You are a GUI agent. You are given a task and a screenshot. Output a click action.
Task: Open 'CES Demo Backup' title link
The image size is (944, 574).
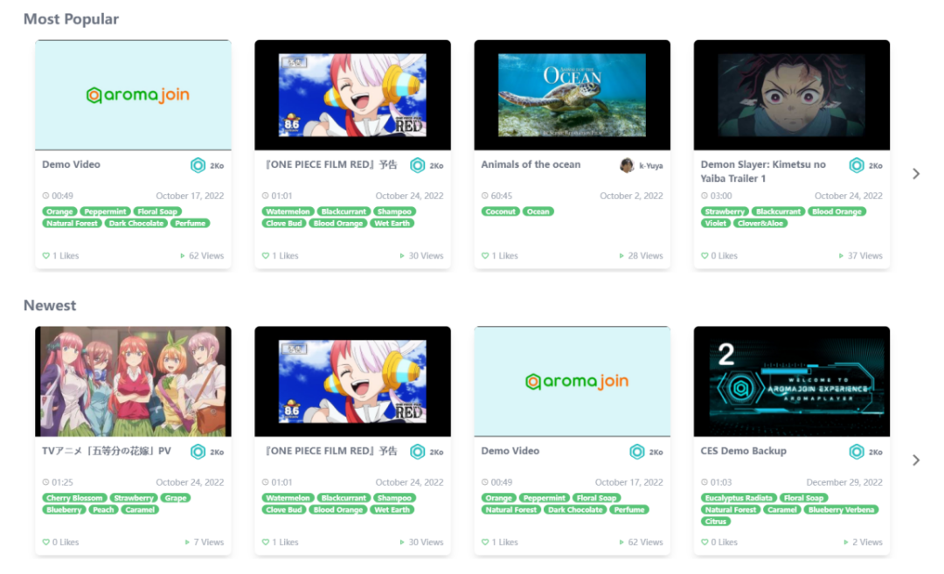point(744,451)
